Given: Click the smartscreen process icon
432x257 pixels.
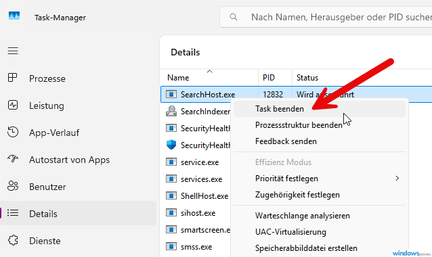Looking at the screenshot, I should (171, 229).
